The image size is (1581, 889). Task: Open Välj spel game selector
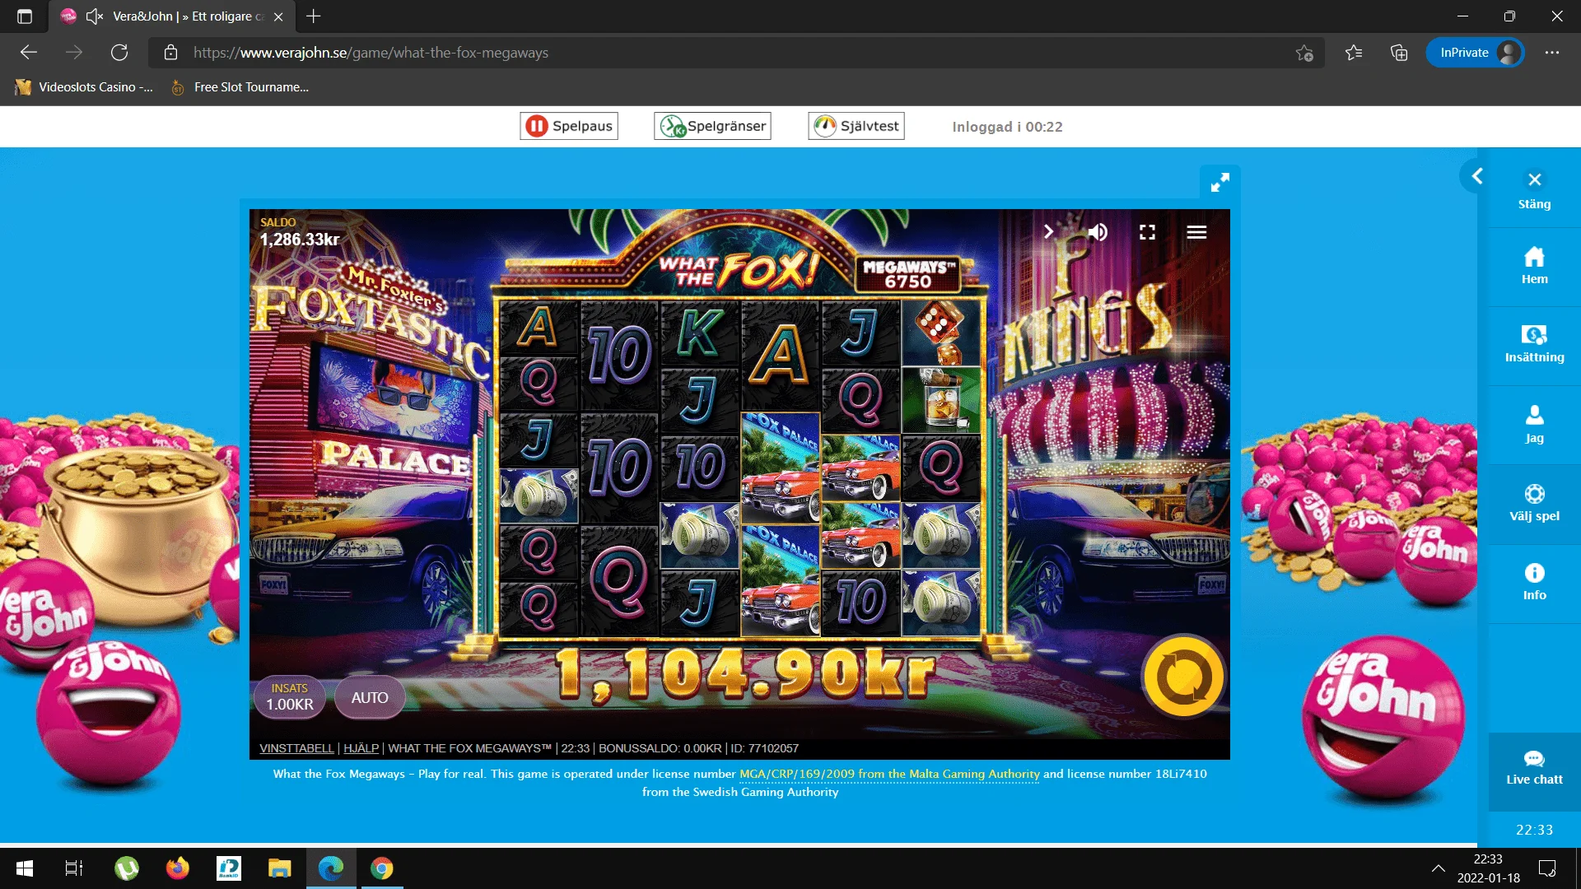1534,504
